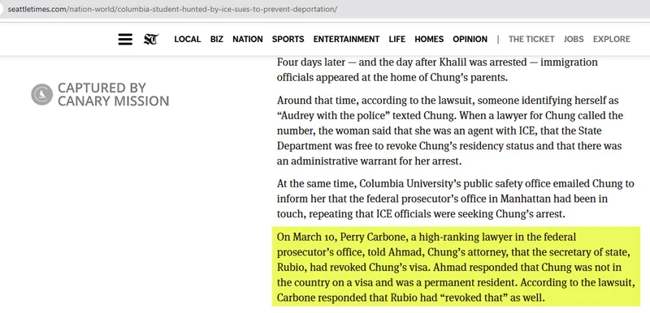The height and width of the screenshot is (313, 650).
Task: Visit THE TICKET link
Action: [531, 39]
